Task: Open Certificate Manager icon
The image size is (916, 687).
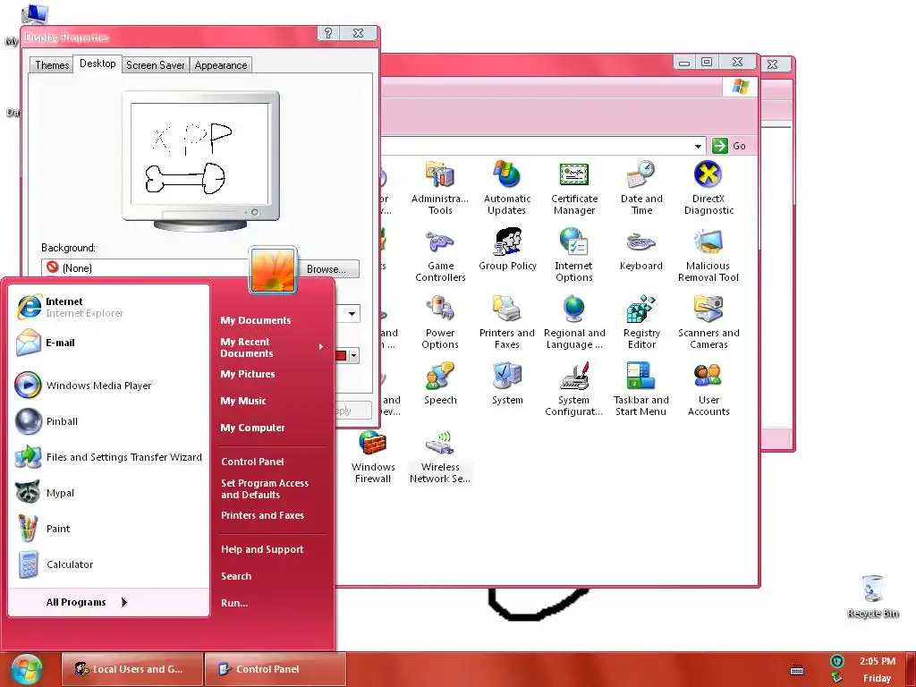Action: [x=573, y=188]
